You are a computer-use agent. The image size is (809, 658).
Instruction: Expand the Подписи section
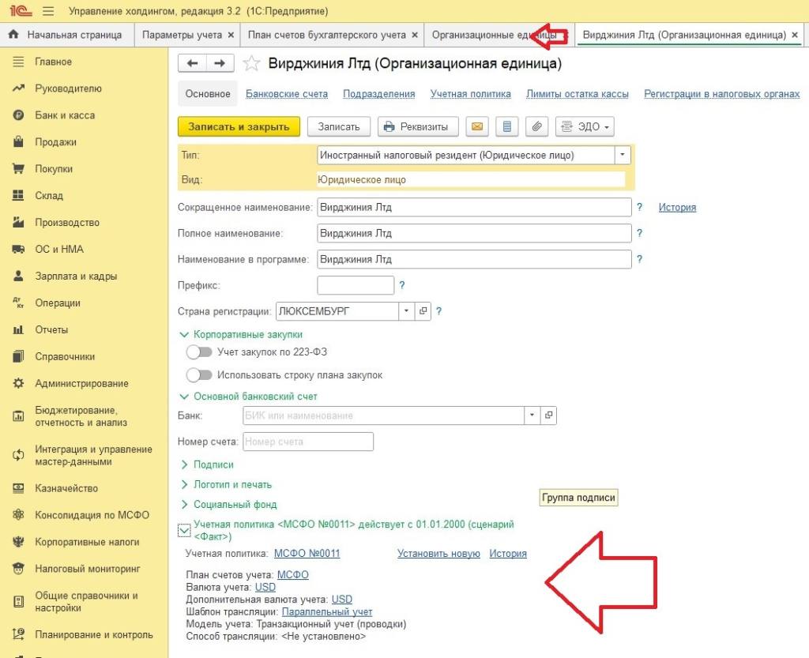pos(213,465)
